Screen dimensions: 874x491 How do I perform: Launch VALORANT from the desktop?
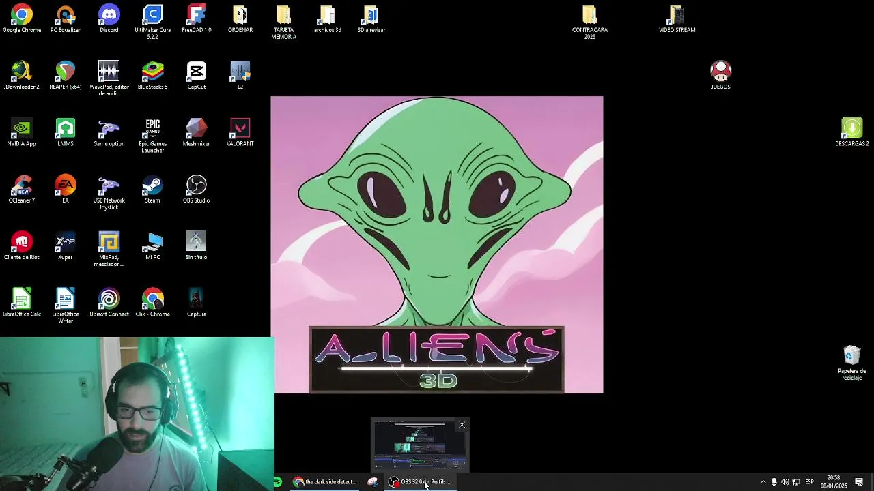pos(240,132)
